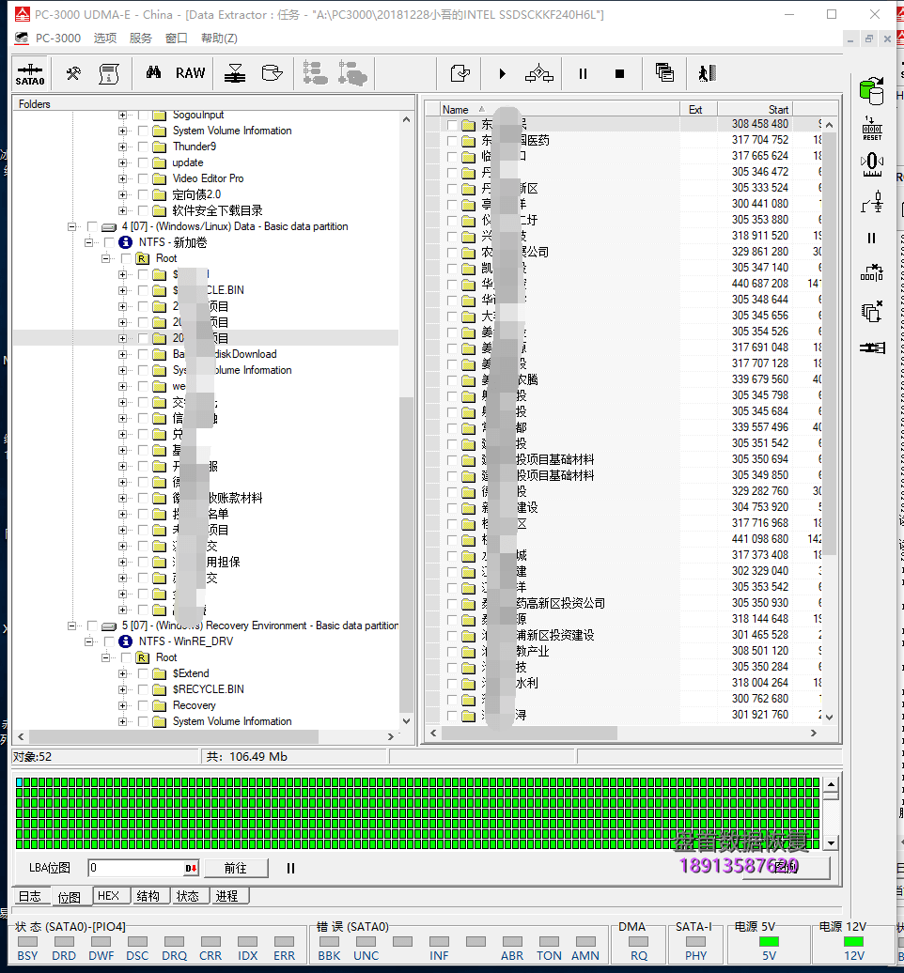
Task: Click the Play start button in toolbar
Action: tap(503, 74)
